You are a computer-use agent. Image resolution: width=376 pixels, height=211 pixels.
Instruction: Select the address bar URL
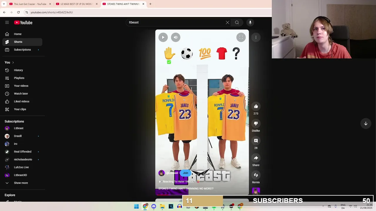pos(52,12)
